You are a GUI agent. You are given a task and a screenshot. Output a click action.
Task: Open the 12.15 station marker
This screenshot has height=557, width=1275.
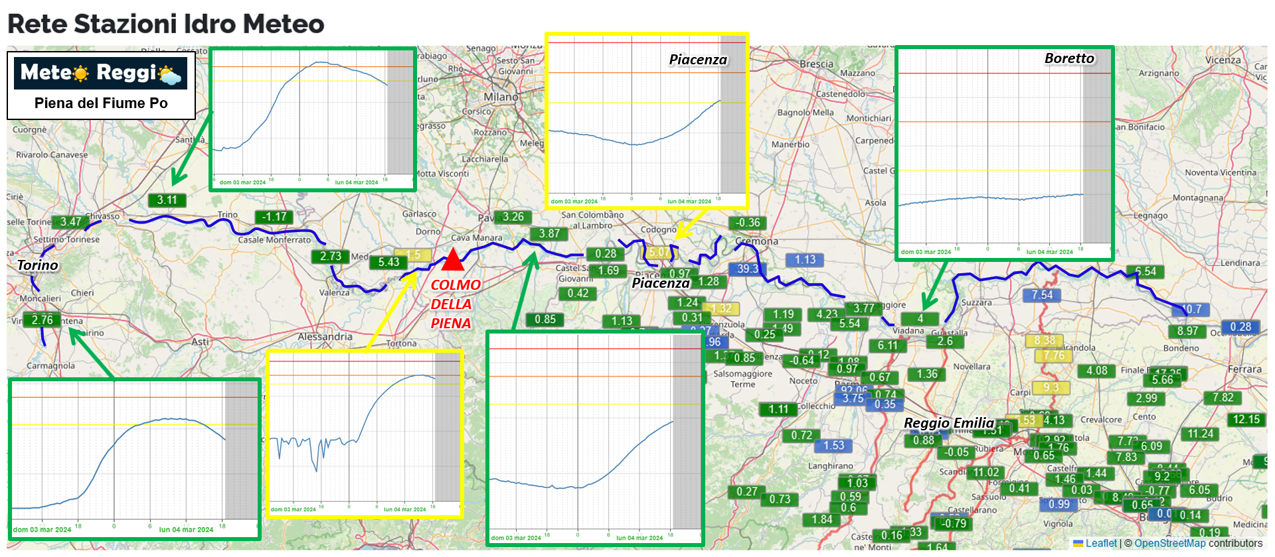pyautogui.click(x=1246, y=419)
